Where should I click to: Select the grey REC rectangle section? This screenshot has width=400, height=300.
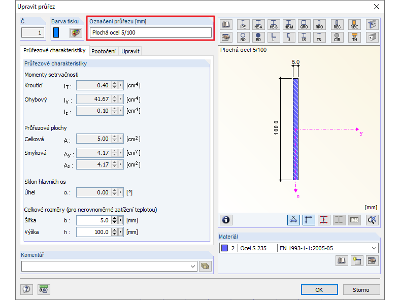[x=337, y=24]
